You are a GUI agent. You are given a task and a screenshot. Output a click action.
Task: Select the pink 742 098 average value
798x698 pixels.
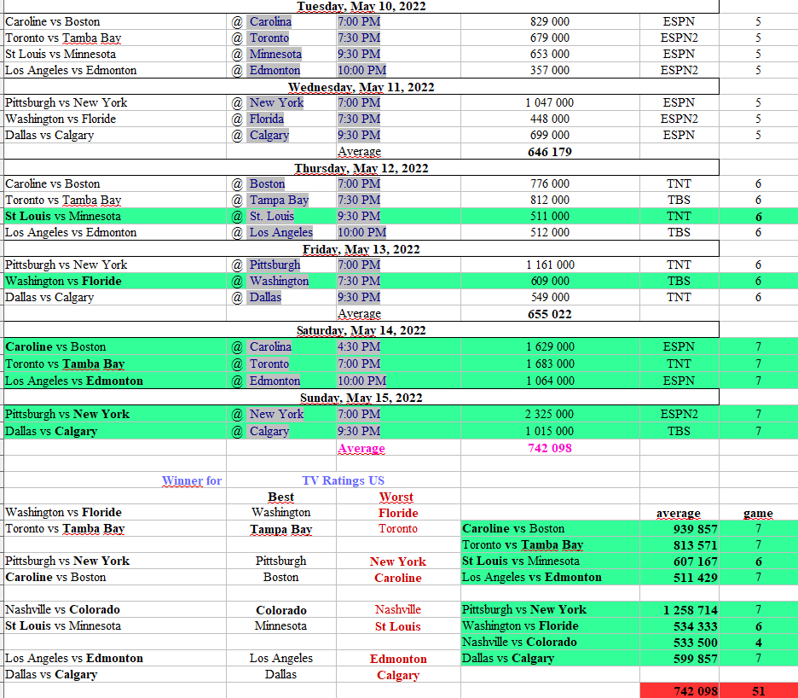coord(550,448)
